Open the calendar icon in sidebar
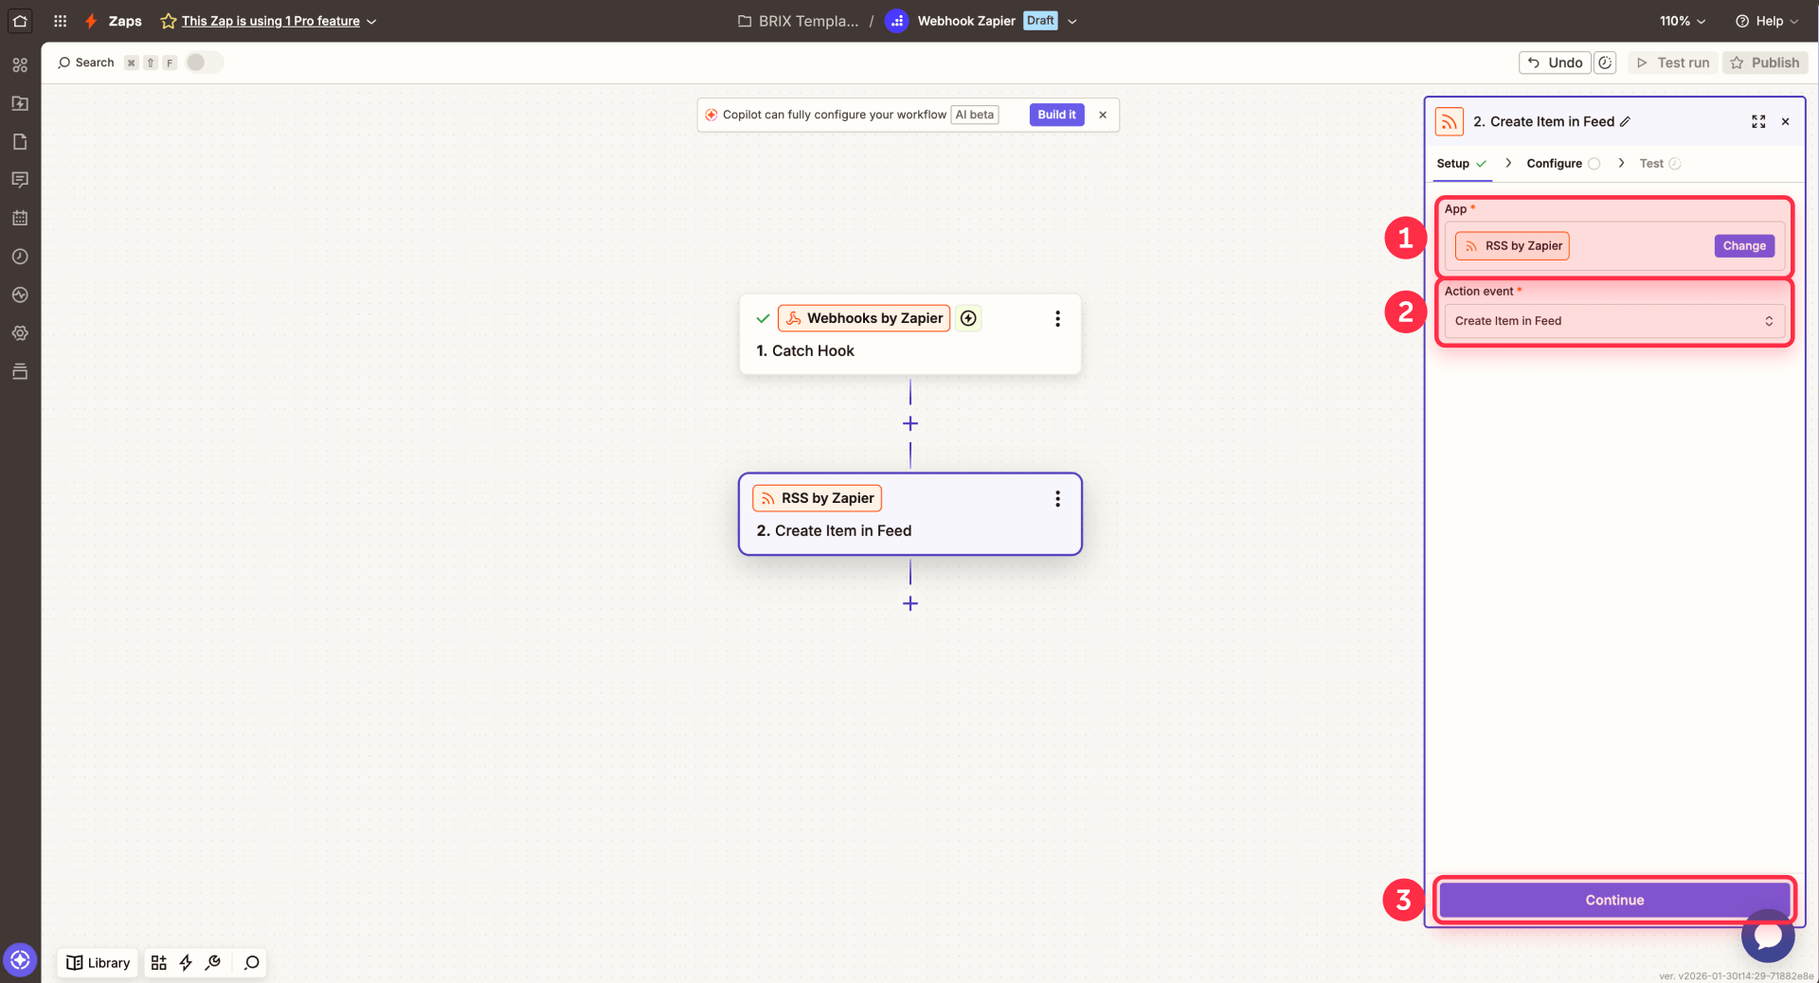Image resolution: width=1819 pixels, height=983 pixels. point(20,218)
